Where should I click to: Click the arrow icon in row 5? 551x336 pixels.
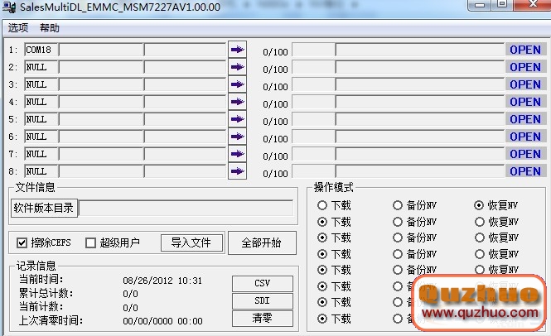coord(237,119)
